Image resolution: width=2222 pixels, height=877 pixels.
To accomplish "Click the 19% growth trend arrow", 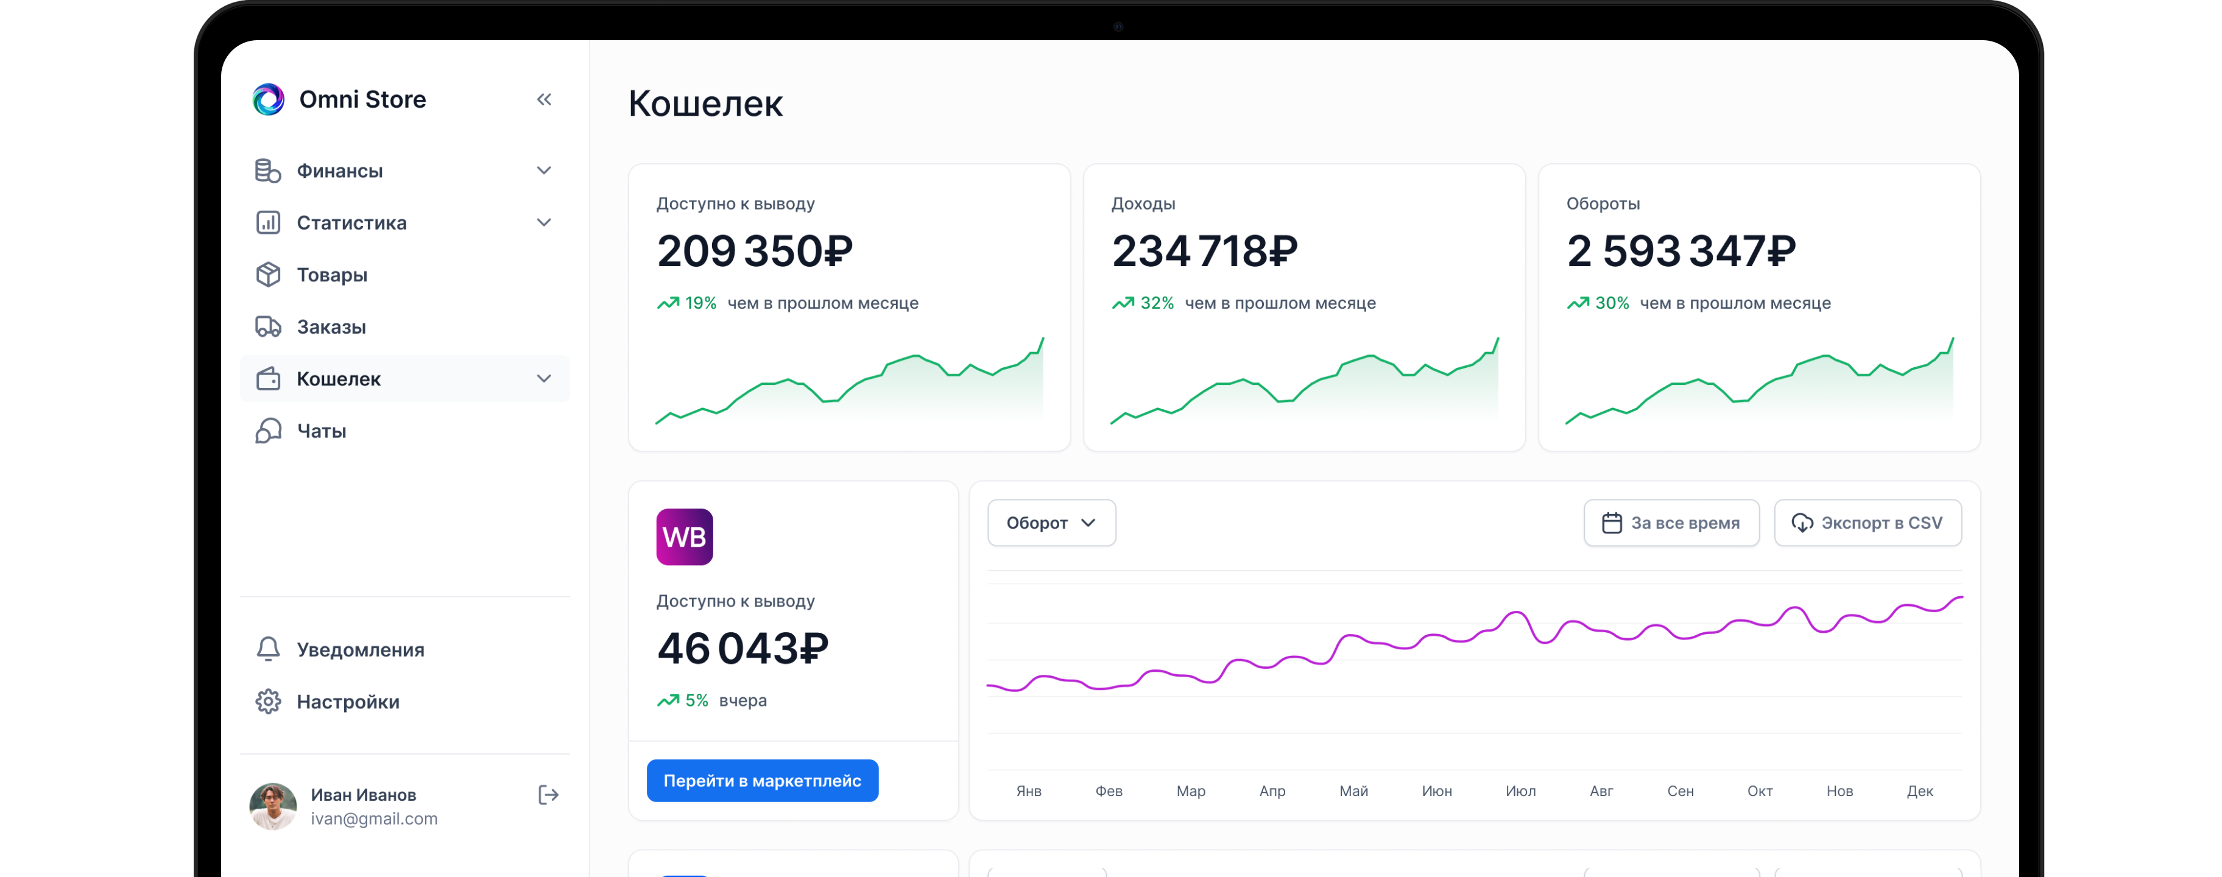I will [668, 303].
